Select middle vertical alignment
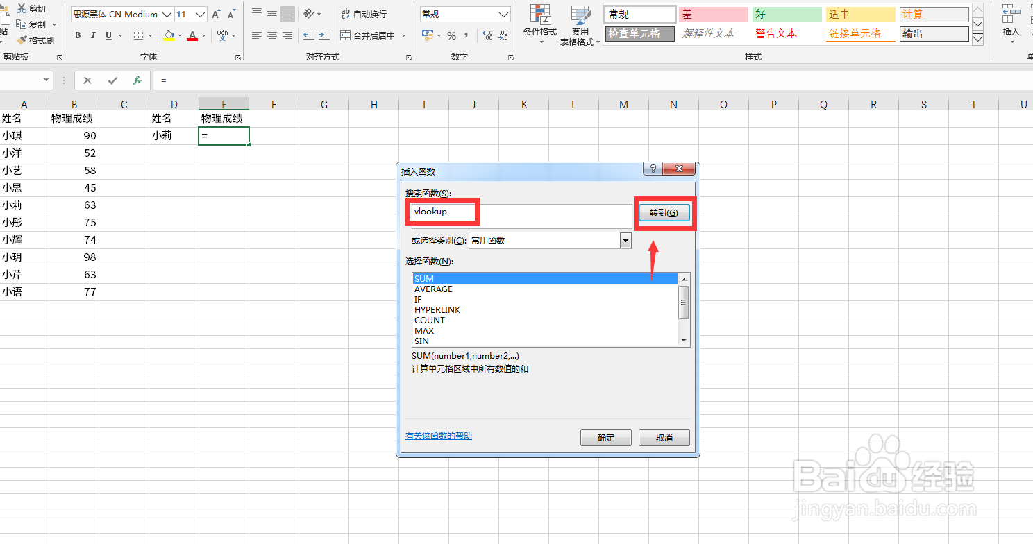 point(272,13)
